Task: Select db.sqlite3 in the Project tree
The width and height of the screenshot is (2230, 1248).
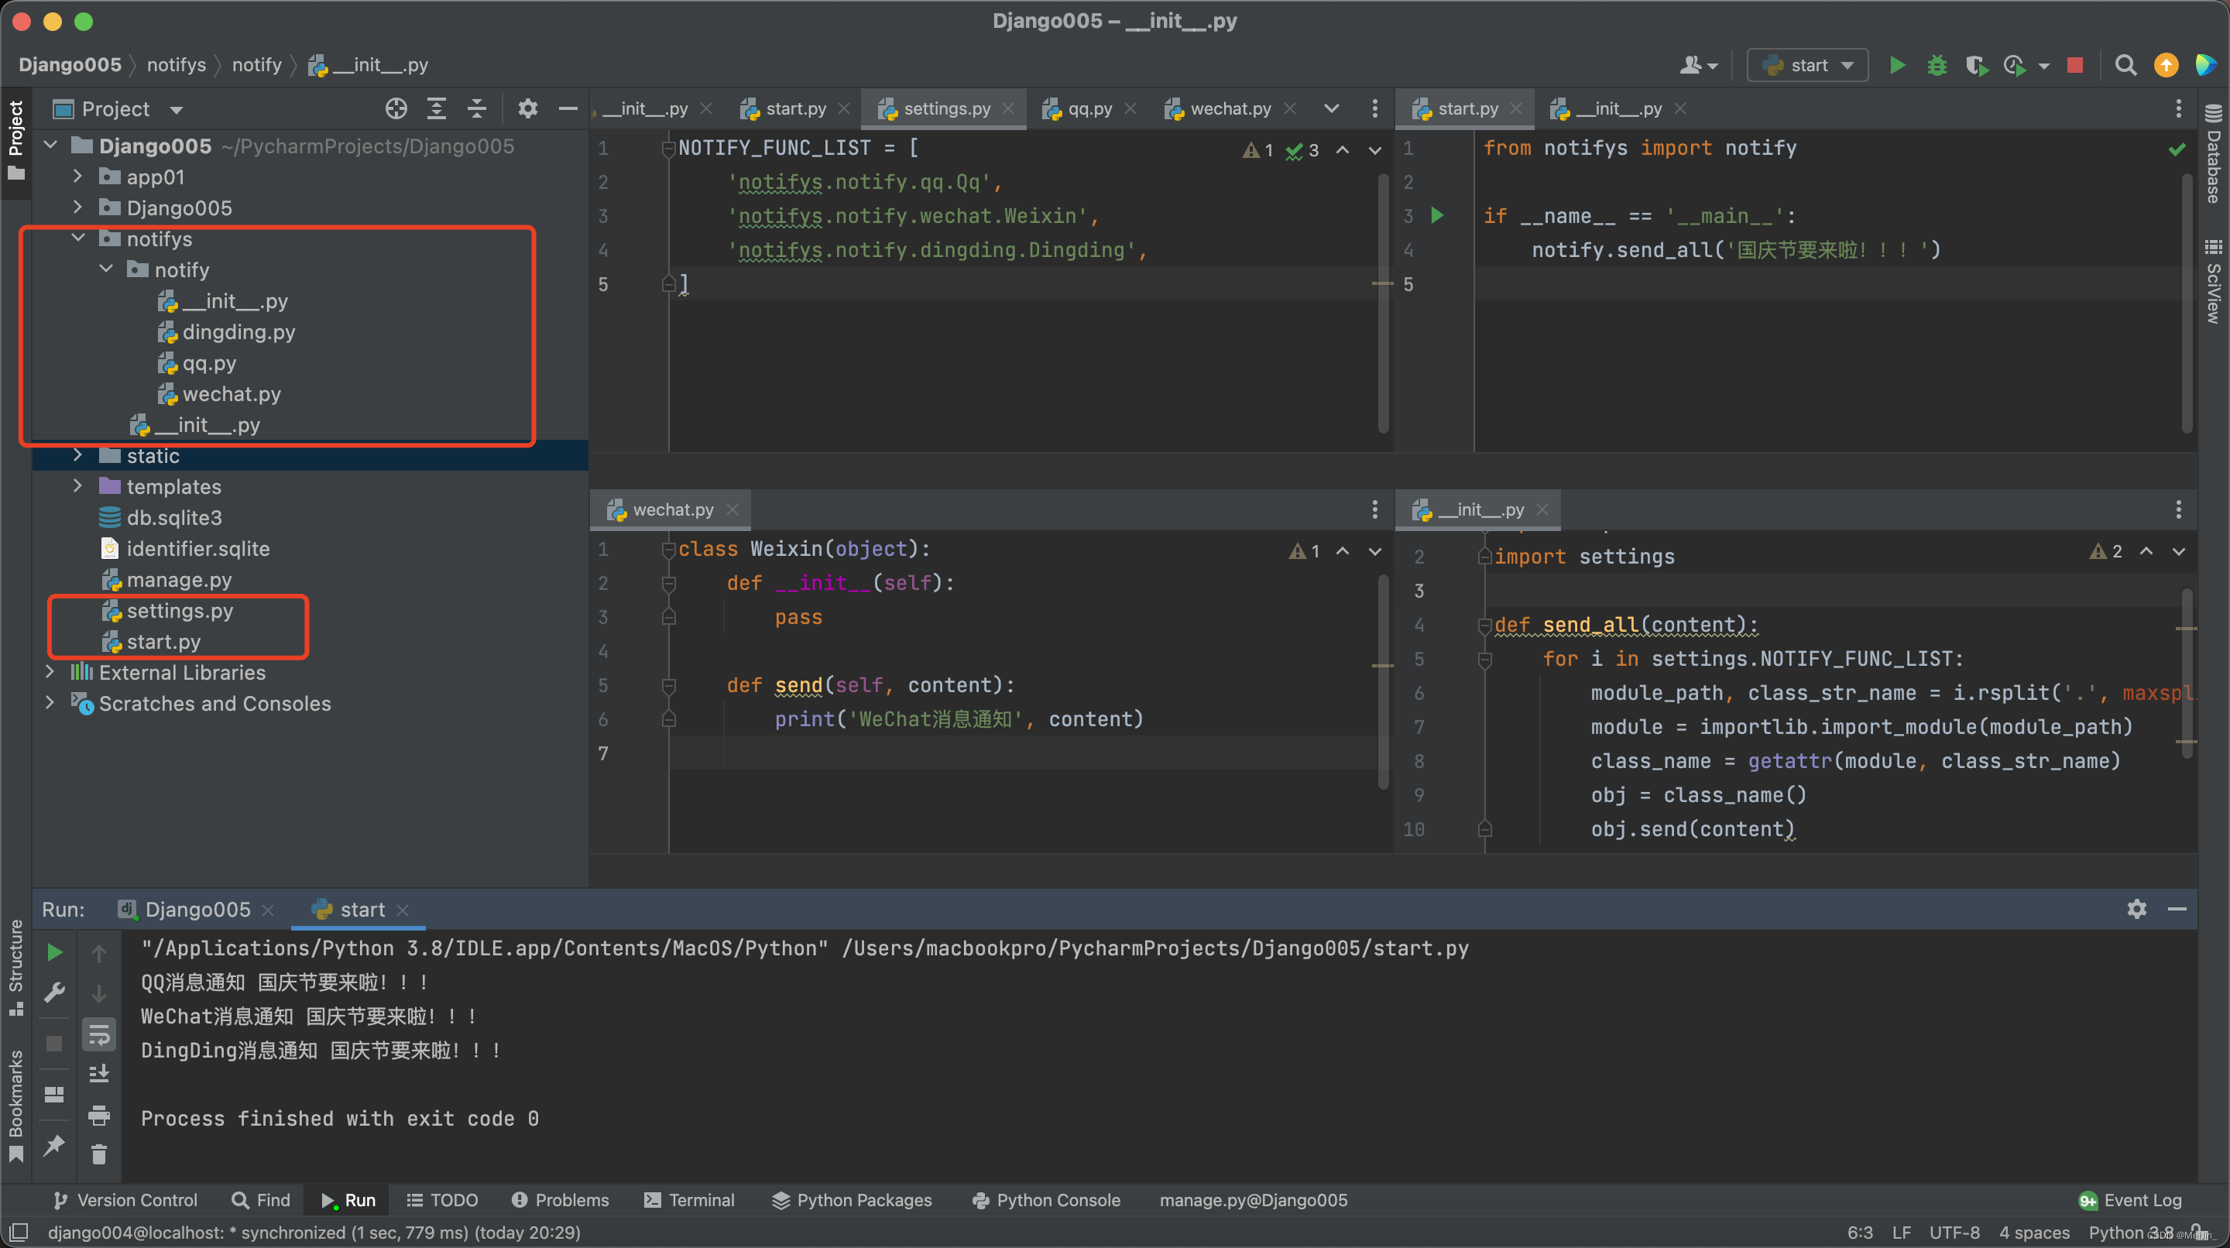Action: [174, 517]
